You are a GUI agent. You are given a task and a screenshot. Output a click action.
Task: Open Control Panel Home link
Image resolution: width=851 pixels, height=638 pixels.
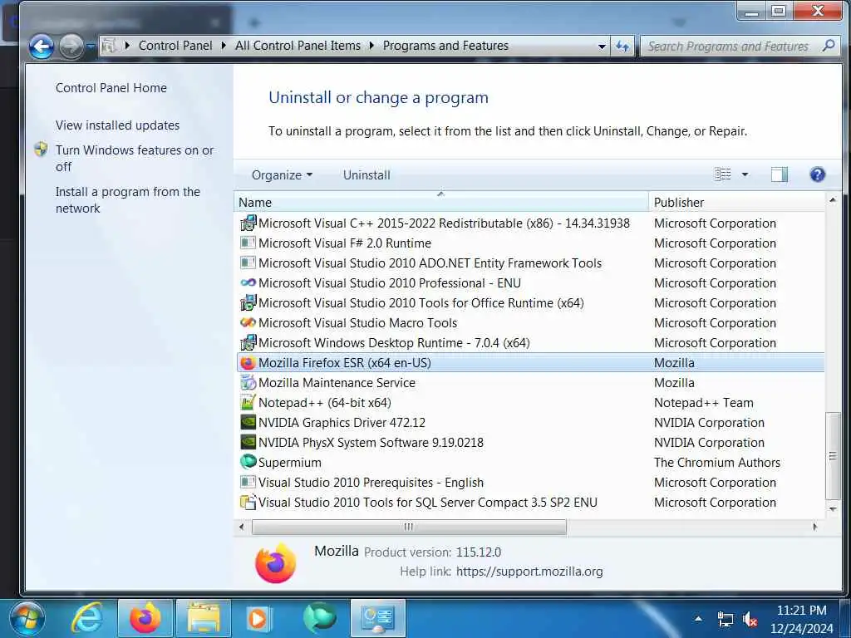tap(111, 88)
